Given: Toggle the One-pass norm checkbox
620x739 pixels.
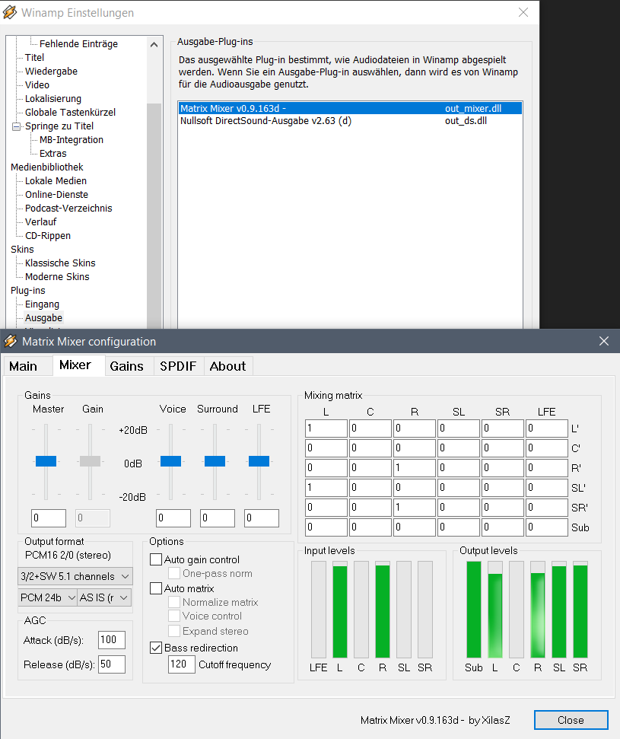Looking at the screenshot, I should click(174, 573).
